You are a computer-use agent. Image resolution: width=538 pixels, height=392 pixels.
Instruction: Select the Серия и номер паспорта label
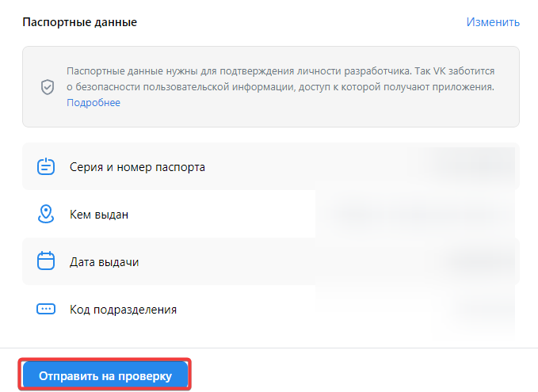click(137, 167)
